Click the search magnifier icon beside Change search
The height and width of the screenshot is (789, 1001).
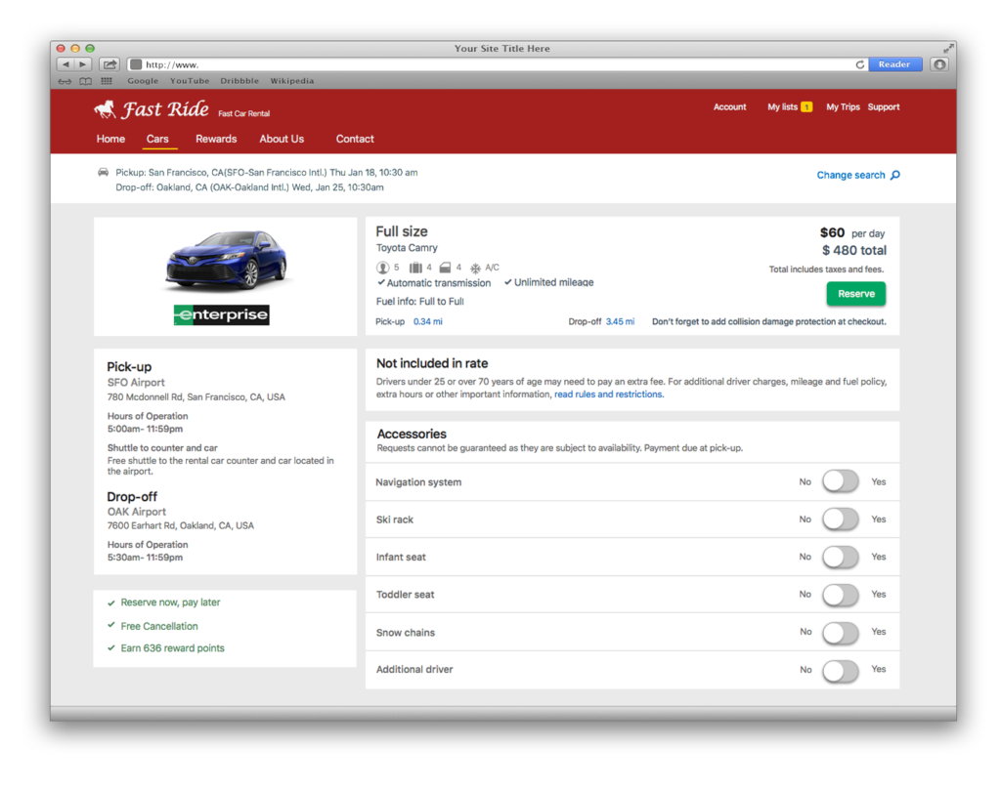coord(895,176)
